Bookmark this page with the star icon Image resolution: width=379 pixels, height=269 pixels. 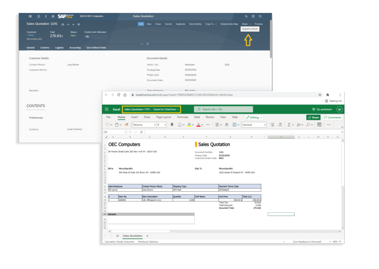(x=320, y=95)
